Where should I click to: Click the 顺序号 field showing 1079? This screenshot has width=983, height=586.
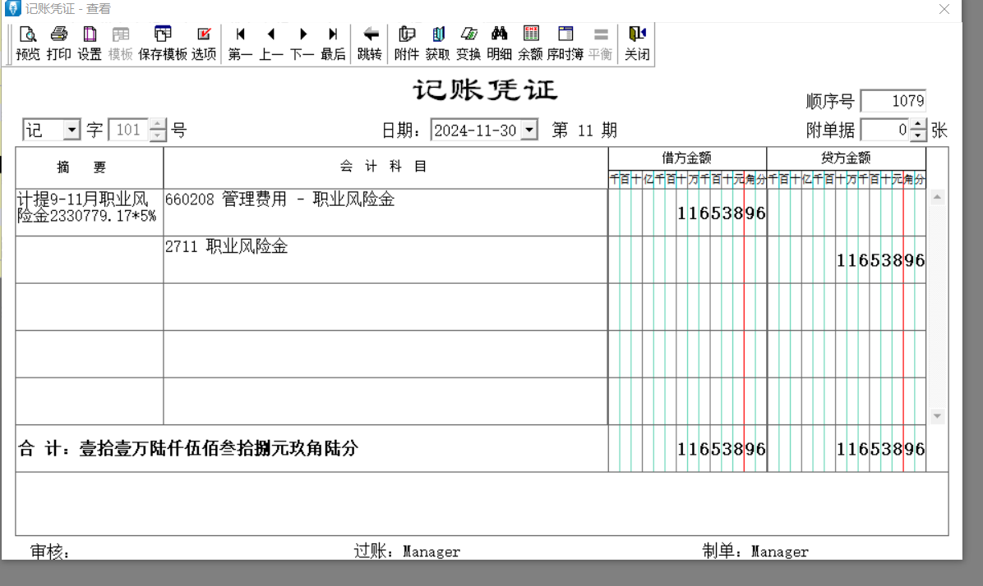click(893, 101)
